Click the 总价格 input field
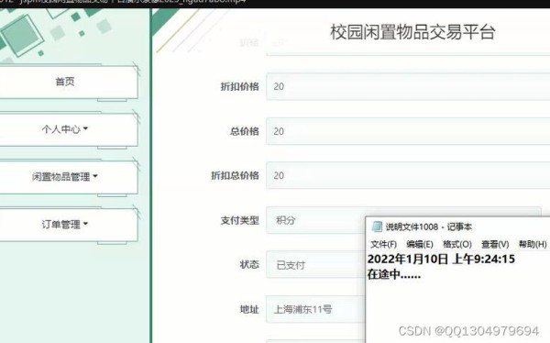 408,131
